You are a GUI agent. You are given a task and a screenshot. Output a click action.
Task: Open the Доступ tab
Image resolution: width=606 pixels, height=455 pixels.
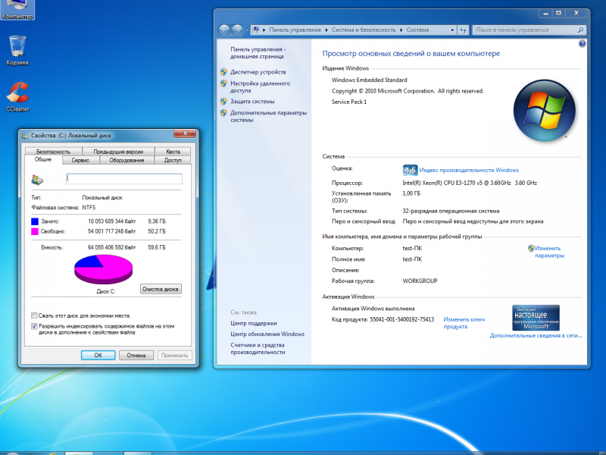point(173,160)
